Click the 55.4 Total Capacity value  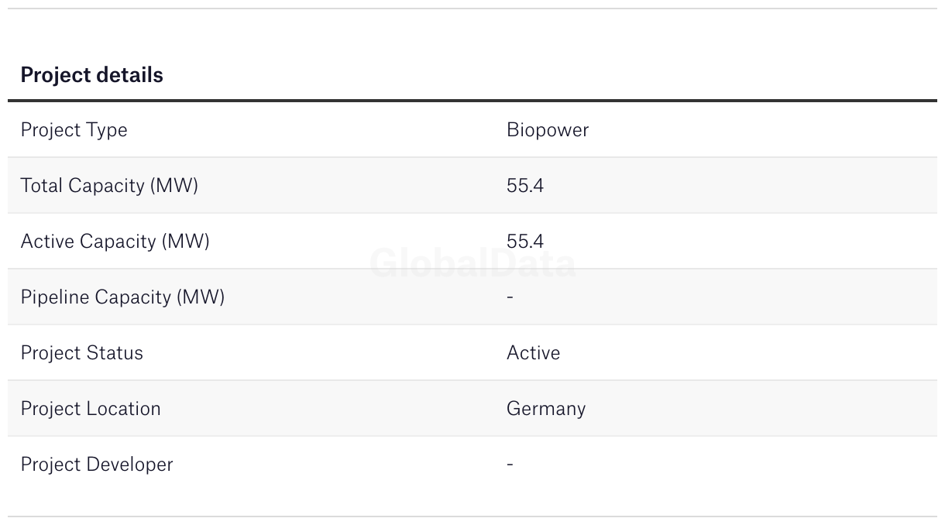[524, 185]
